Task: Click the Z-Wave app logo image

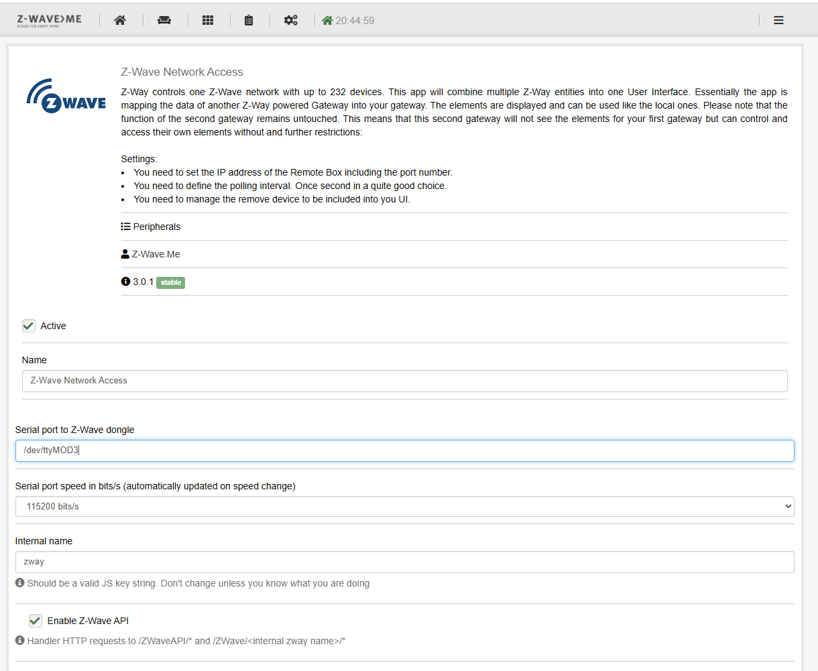Action: 66,96
